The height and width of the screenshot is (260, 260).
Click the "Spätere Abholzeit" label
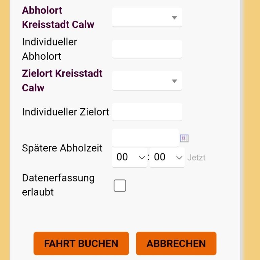[x=62, y=148]
